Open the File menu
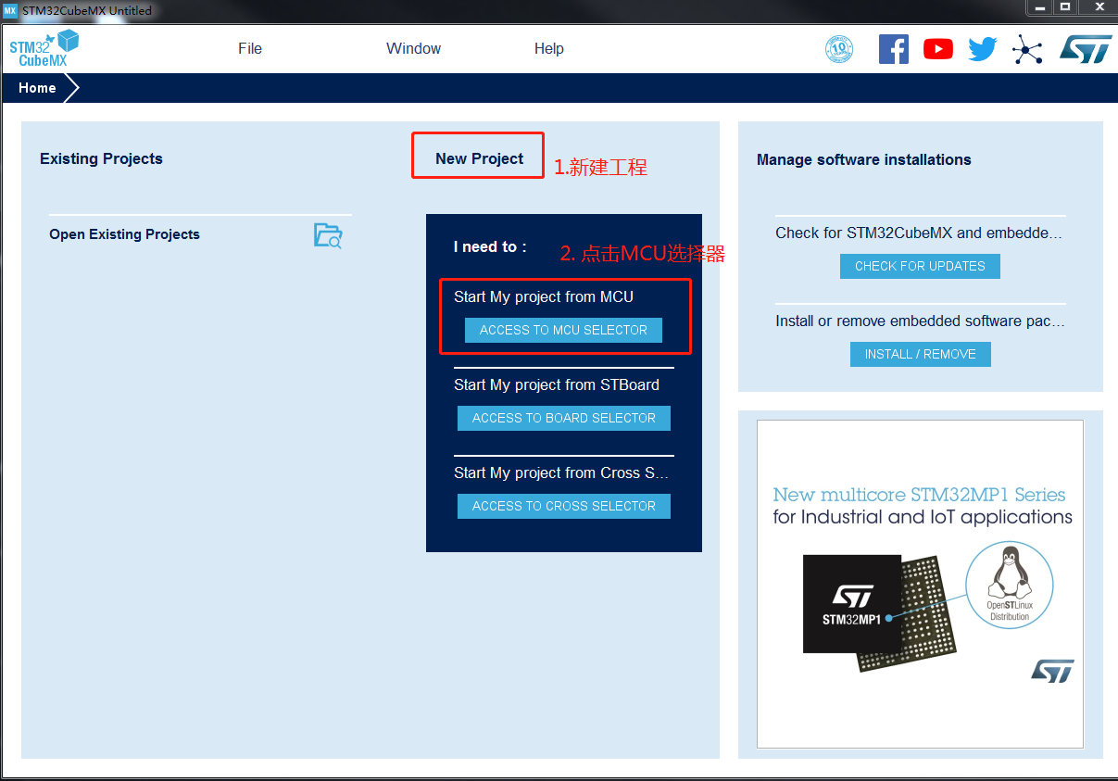The image size is (1118, 781). tap(250, 49)
